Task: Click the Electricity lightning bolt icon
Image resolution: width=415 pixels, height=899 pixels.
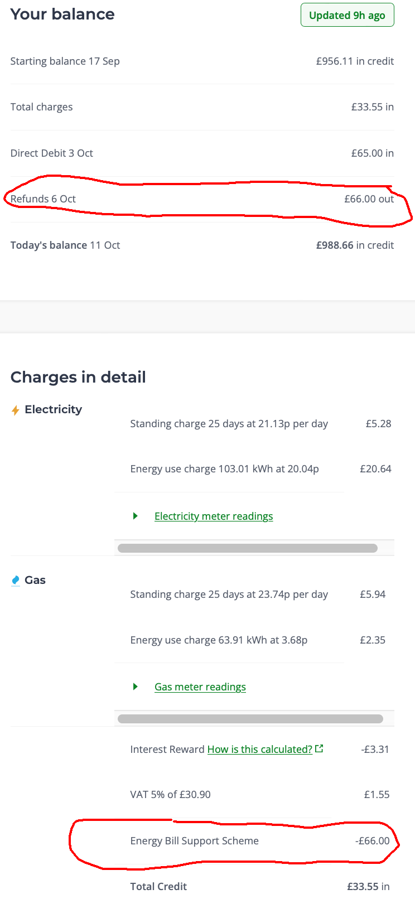Action: (x=16, y=410)
